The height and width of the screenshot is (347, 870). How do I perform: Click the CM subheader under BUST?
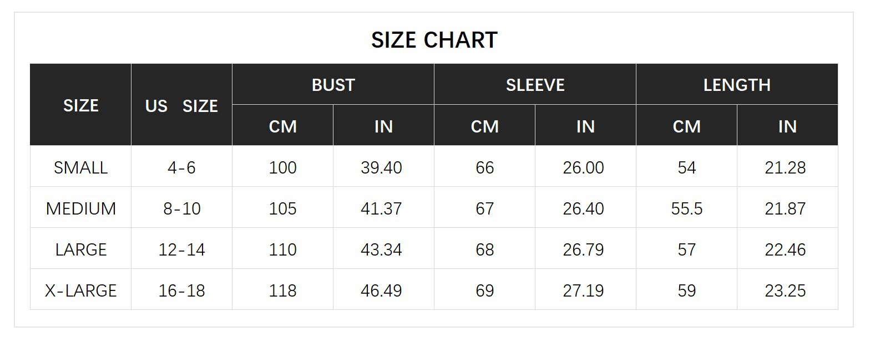pos(282,126)
